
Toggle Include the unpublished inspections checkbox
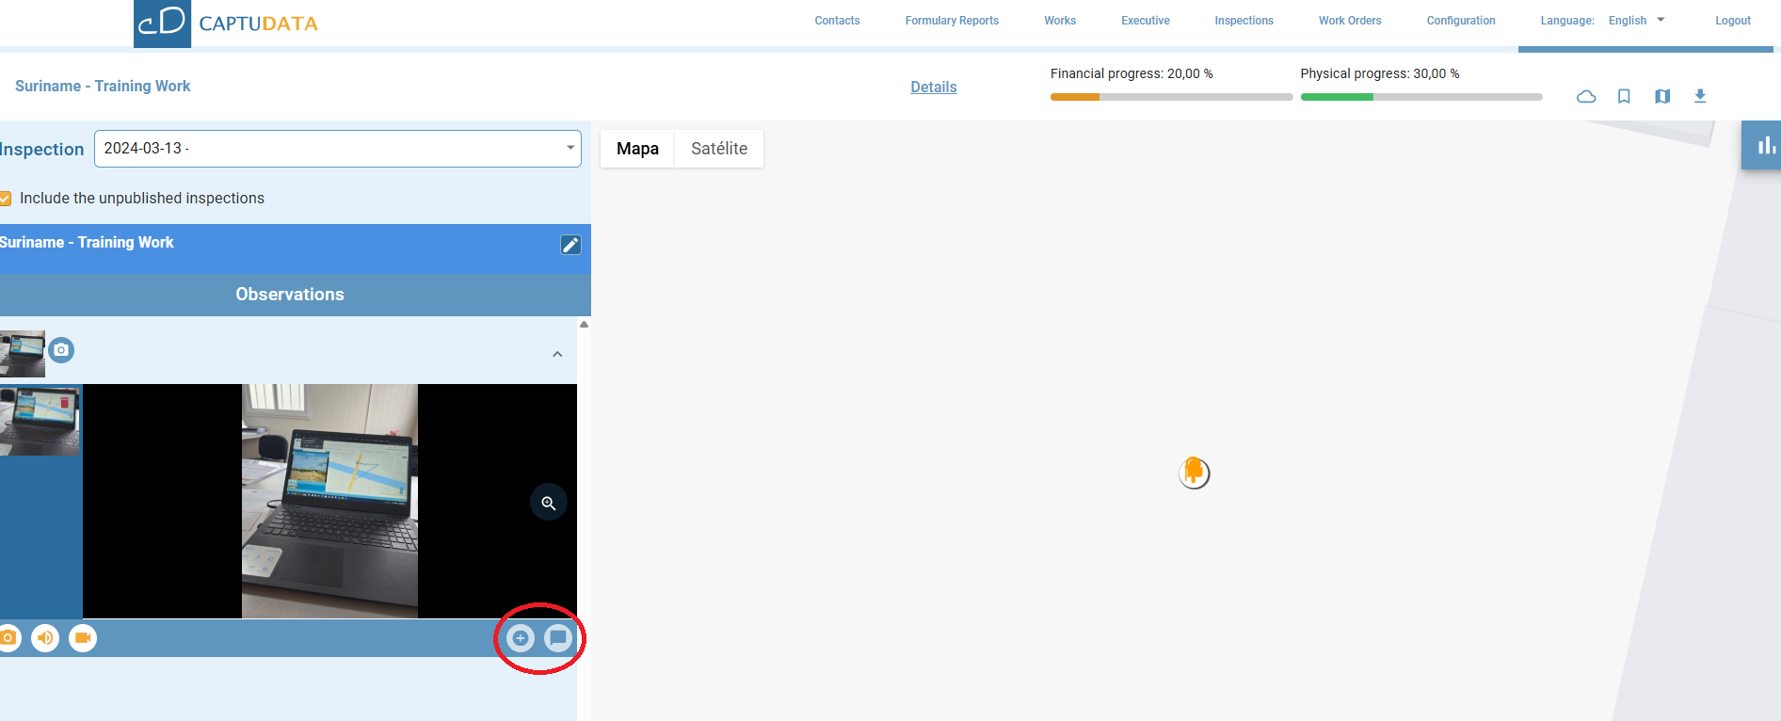tap(6, 199)
